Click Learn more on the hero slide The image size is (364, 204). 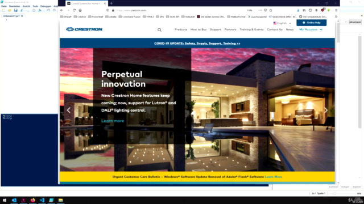click(113, 121)
